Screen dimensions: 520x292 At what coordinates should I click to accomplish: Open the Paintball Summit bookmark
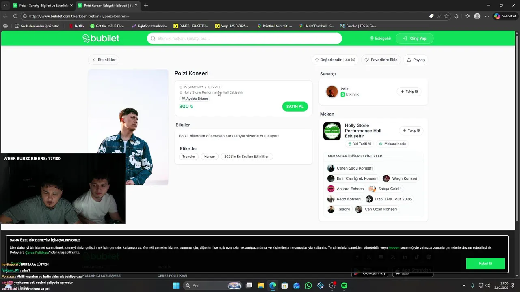275,26
